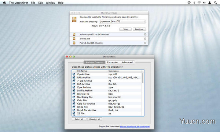Minimize the Preferences window
This screenshot has height=132, width=220.
coord(70,57)
